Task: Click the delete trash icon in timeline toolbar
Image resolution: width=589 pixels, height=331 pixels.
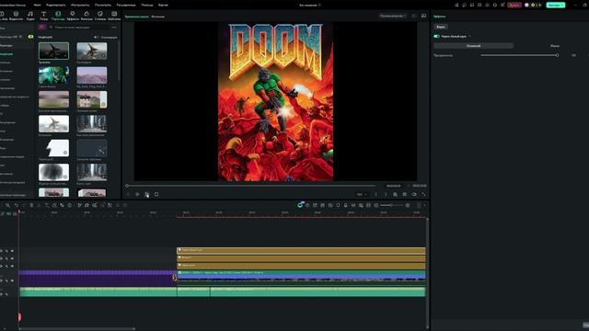Action: [x=31, y=205]
